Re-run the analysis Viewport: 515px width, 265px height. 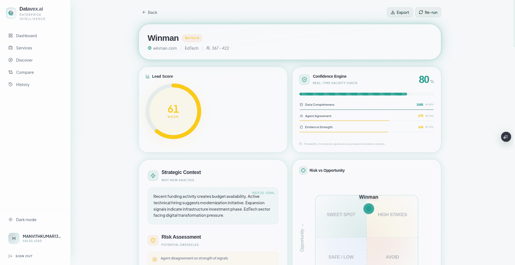428,12
